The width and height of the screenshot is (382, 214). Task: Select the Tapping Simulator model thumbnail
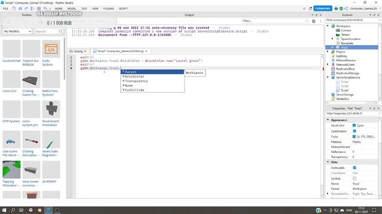coord(11,169)
